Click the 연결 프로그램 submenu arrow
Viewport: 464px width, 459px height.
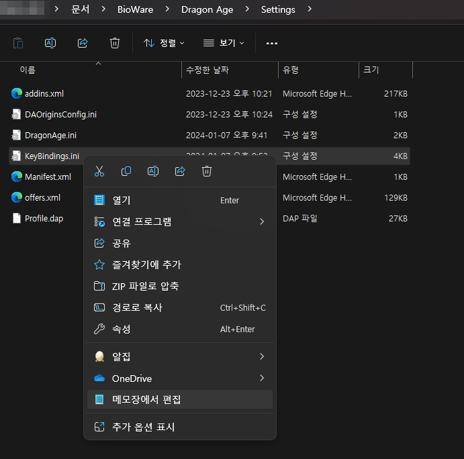[x=262, y=221]
